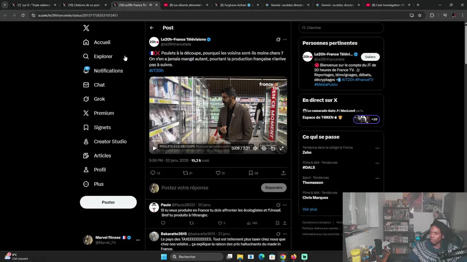Bookmark Paulo's reply
The width and height of the screenshot is (467, 262).
[x=277, y=223]
